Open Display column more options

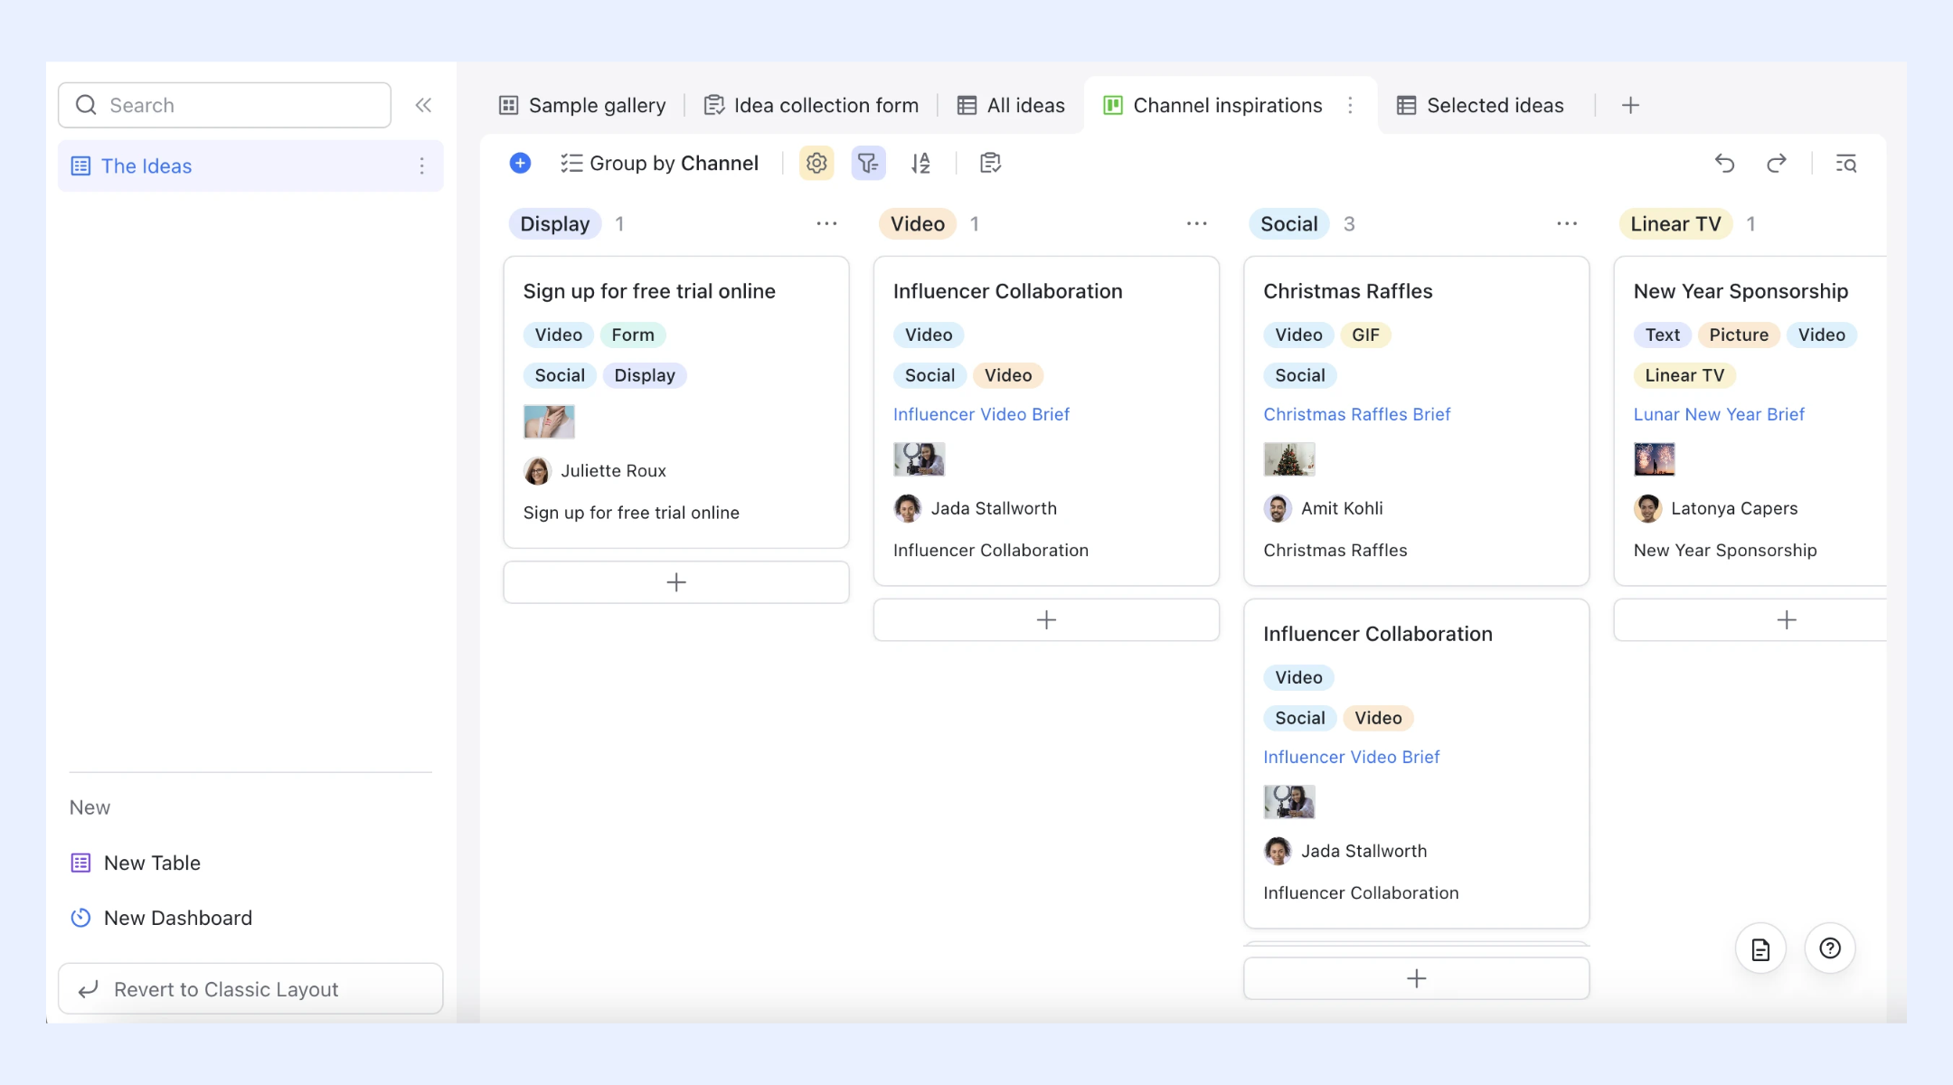pyautogui.click(x=826, y=223)
